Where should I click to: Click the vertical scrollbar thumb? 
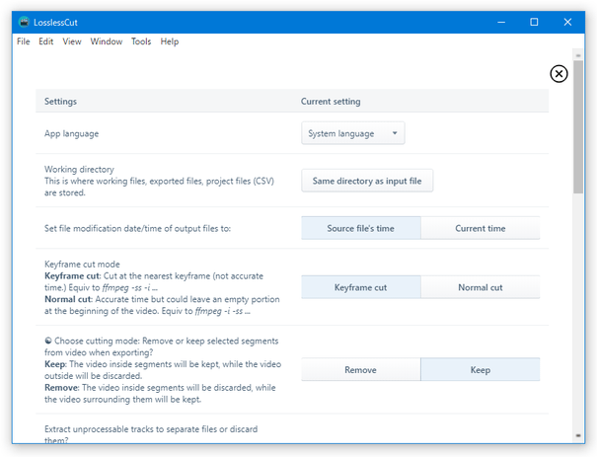pos(578,126)
